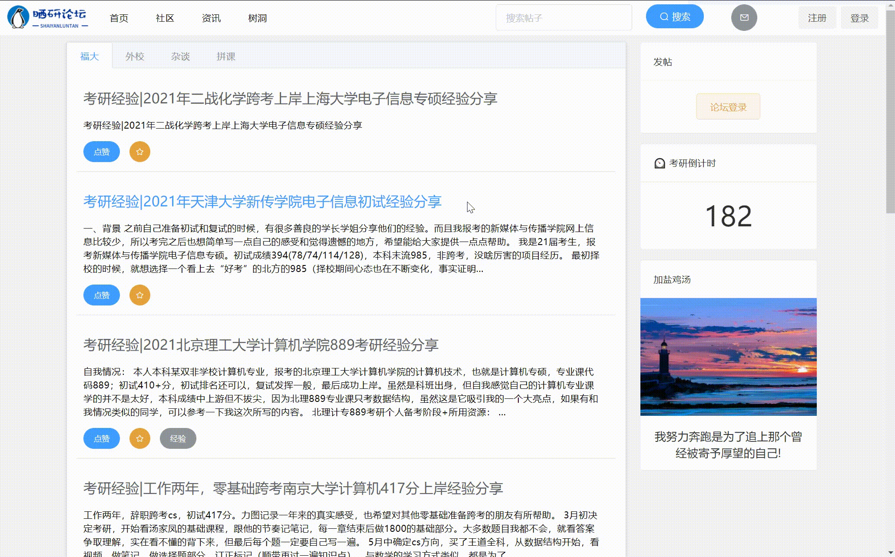Viewport: 895px width, 557px height.
Task: Like the 天津大学 post with 点赞
Action: coord(102,295)
